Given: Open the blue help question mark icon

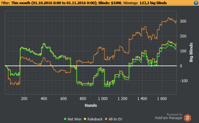Looking at the screenshot, I should (196, 3).
